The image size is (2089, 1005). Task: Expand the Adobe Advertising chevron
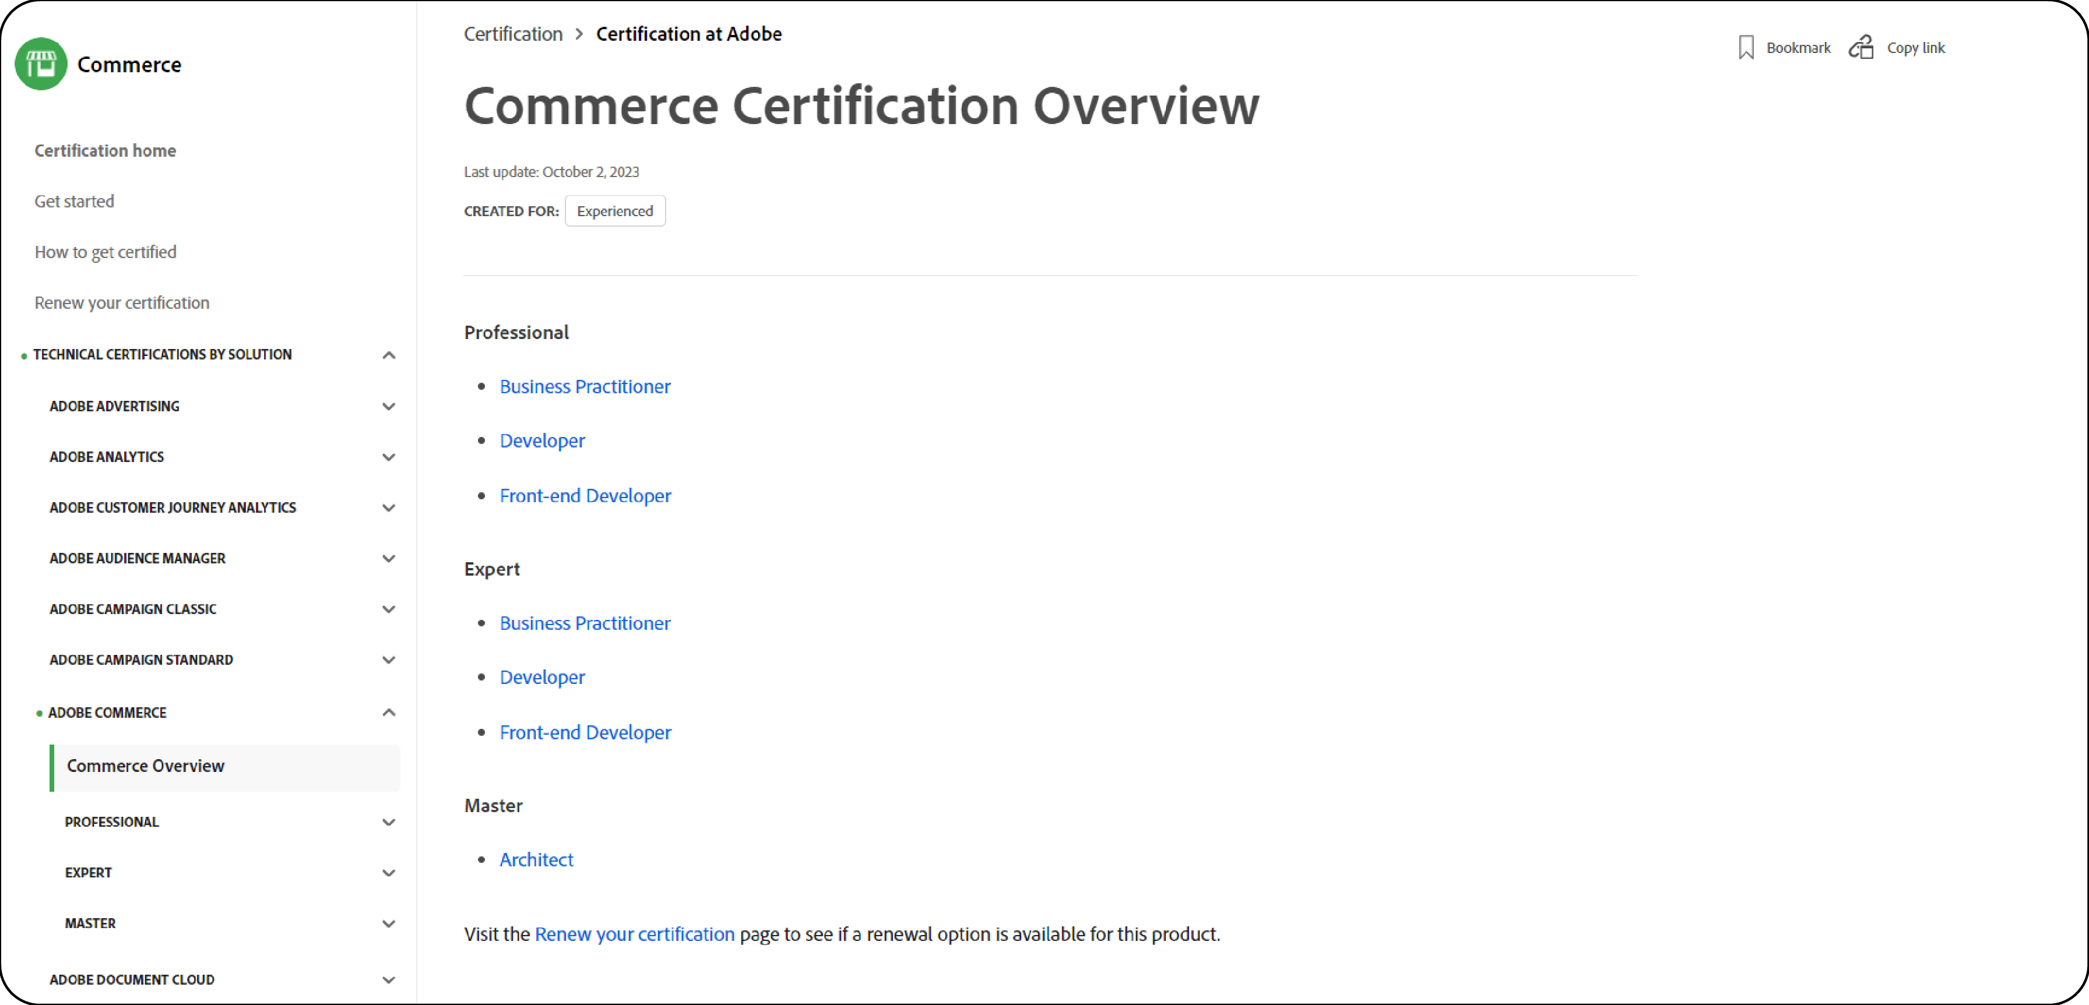click(389, 407)
